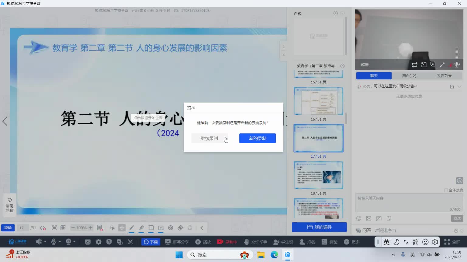
Task: Click the 允许举手 raise-hand icon
Action: point(247,242)
